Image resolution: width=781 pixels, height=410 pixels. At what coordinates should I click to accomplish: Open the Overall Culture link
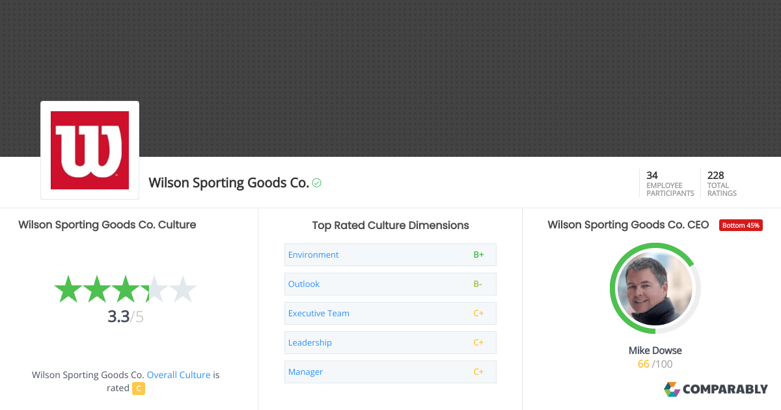[x=178, y=375]
